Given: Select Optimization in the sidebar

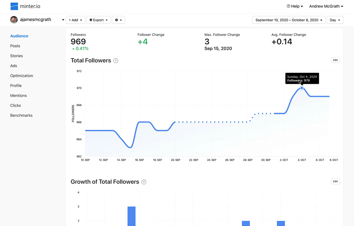Looking at the screenshot, I should tap(21, 76).
